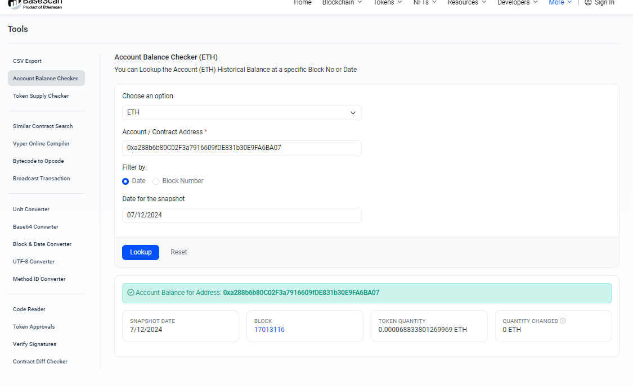Open Contract Diff Checker tool

40,361
